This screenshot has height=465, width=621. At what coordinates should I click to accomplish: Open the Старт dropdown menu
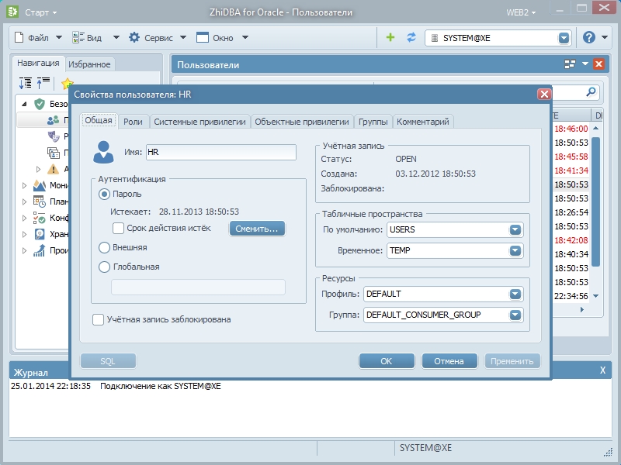pos(41,12)
